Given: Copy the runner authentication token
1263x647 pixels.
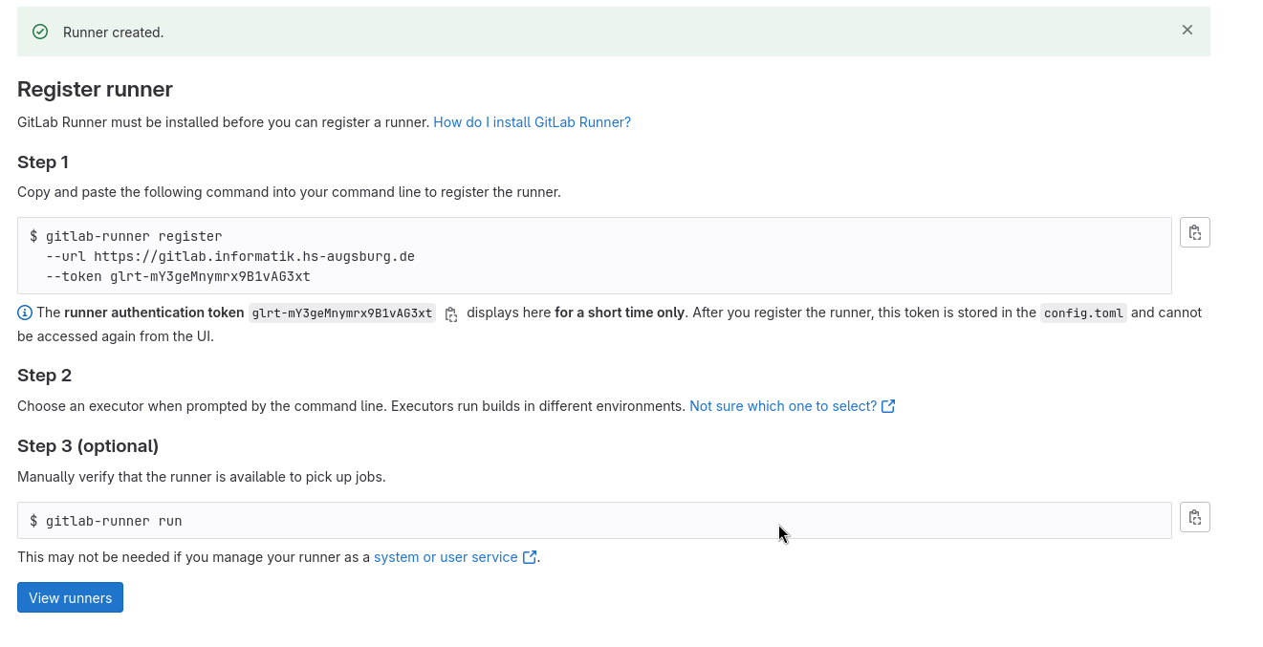Looking at the screenshot, I should coord(451,313).
